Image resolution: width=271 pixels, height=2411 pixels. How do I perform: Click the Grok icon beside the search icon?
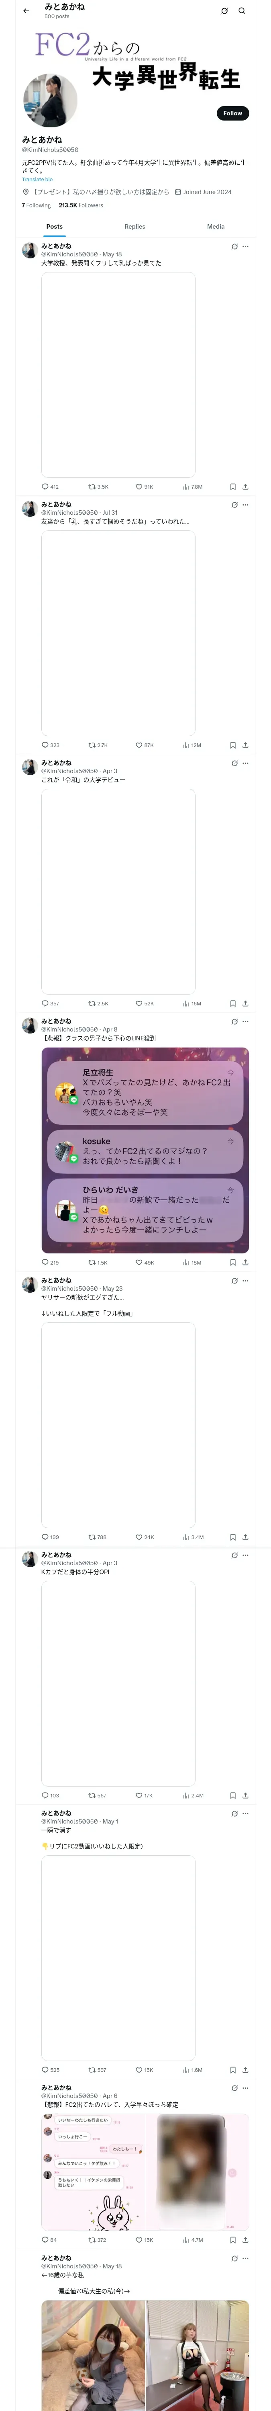click(x=224, y=11)
